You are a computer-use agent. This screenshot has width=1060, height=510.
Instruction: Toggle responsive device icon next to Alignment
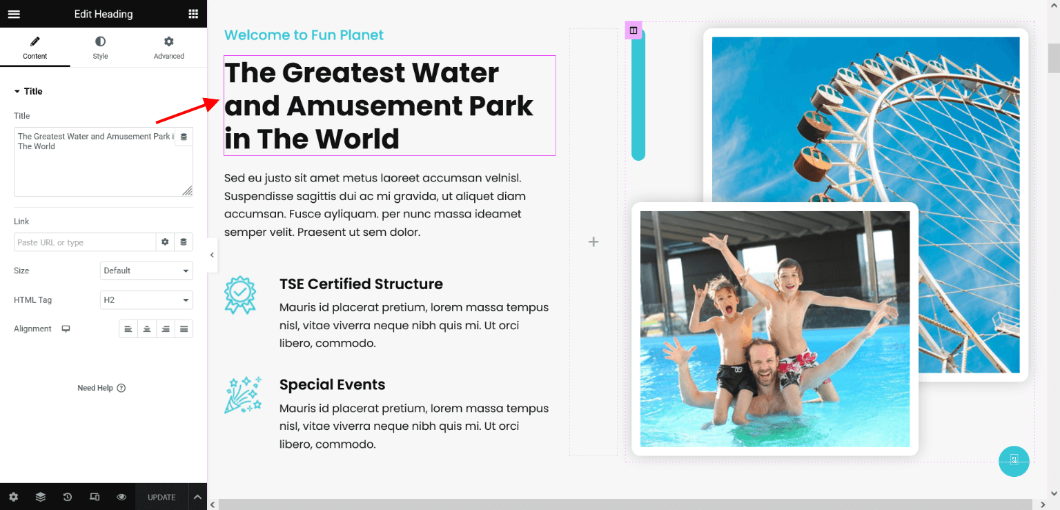tap(66, 328)
